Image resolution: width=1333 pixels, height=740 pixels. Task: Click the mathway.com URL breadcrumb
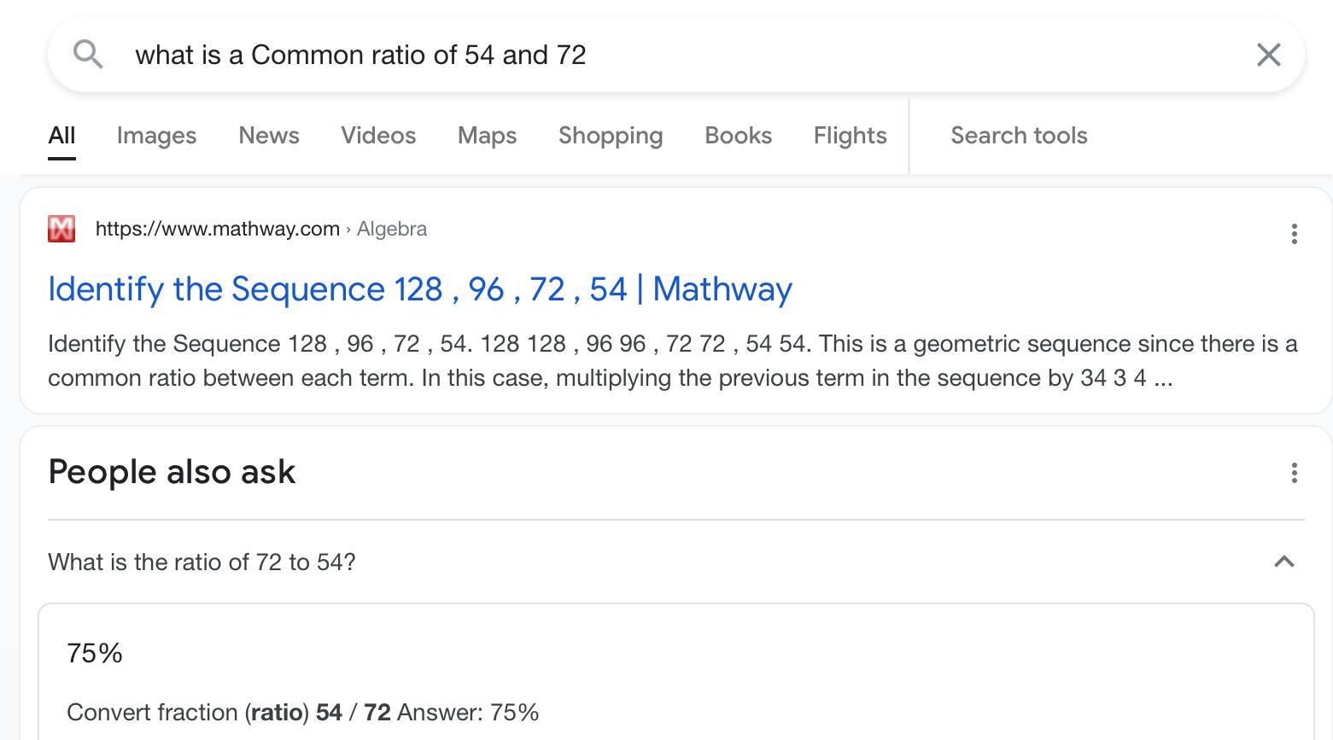click(x=218, y=229)
